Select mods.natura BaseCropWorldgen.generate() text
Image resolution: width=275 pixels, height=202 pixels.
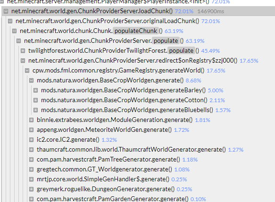pyautogui.click(x=110, y=81)
